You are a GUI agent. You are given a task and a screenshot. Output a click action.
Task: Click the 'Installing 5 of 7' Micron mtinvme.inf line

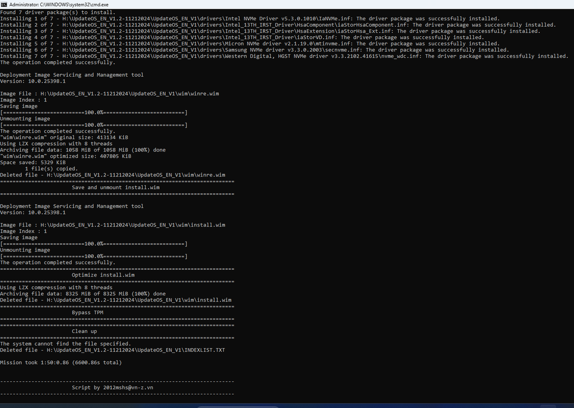[250, 43]
